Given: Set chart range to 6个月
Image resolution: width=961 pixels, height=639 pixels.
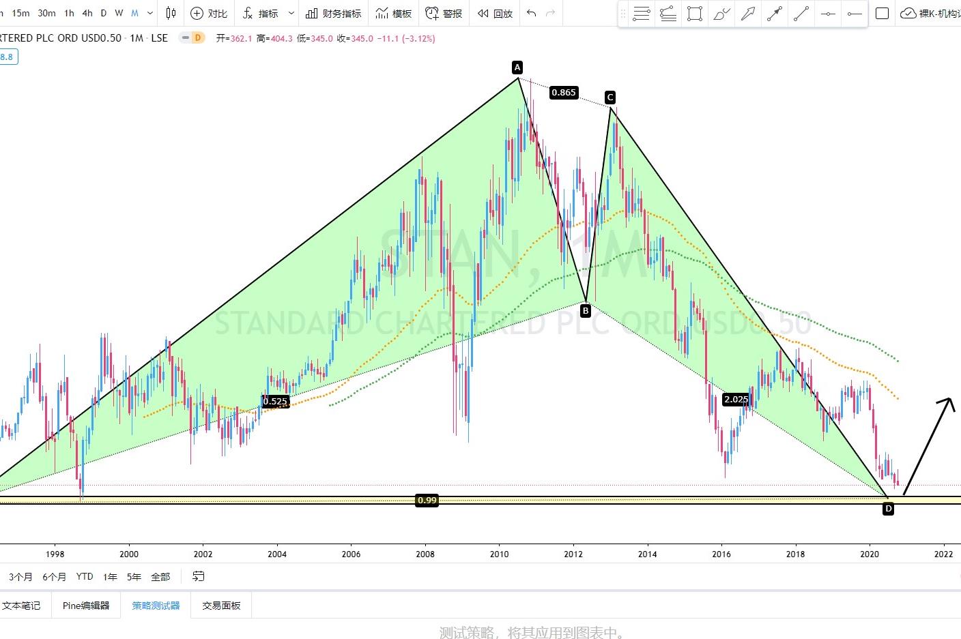Looking at the screenshot, I should (x=55, y=576).
